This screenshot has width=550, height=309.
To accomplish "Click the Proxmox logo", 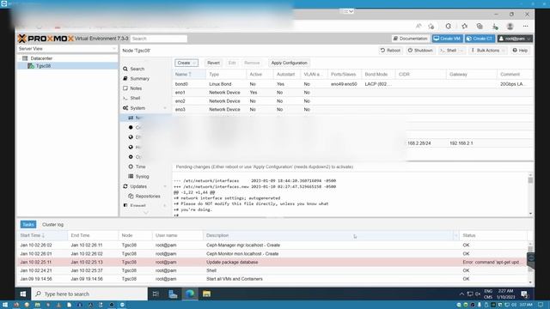I will (46, 39).
